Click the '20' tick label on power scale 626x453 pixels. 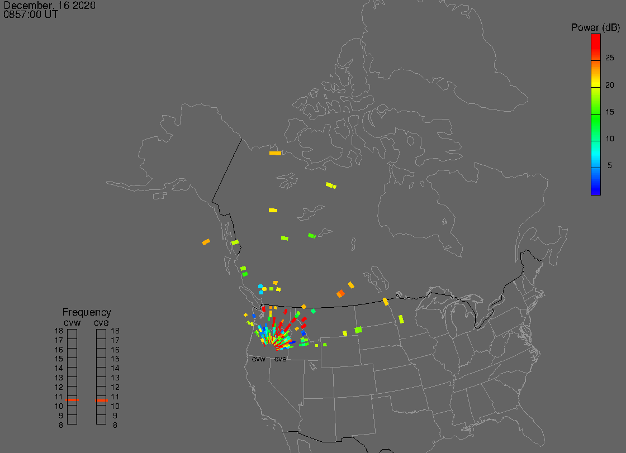609,85
